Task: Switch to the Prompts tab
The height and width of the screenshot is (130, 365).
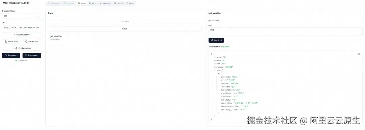Action: click(69, 3)
